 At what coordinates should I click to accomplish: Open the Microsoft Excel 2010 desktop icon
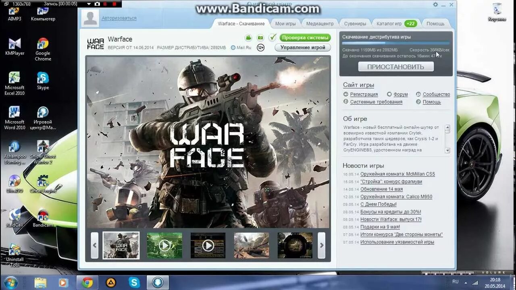(15, 83)
